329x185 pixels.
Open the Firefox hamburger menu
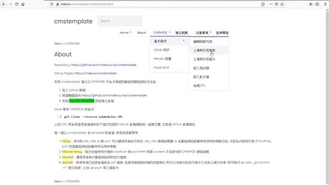[325, 4]
